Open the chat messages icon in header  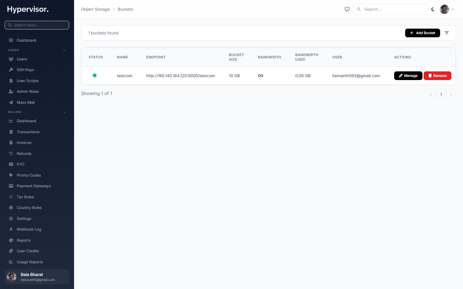click(347, 9)
